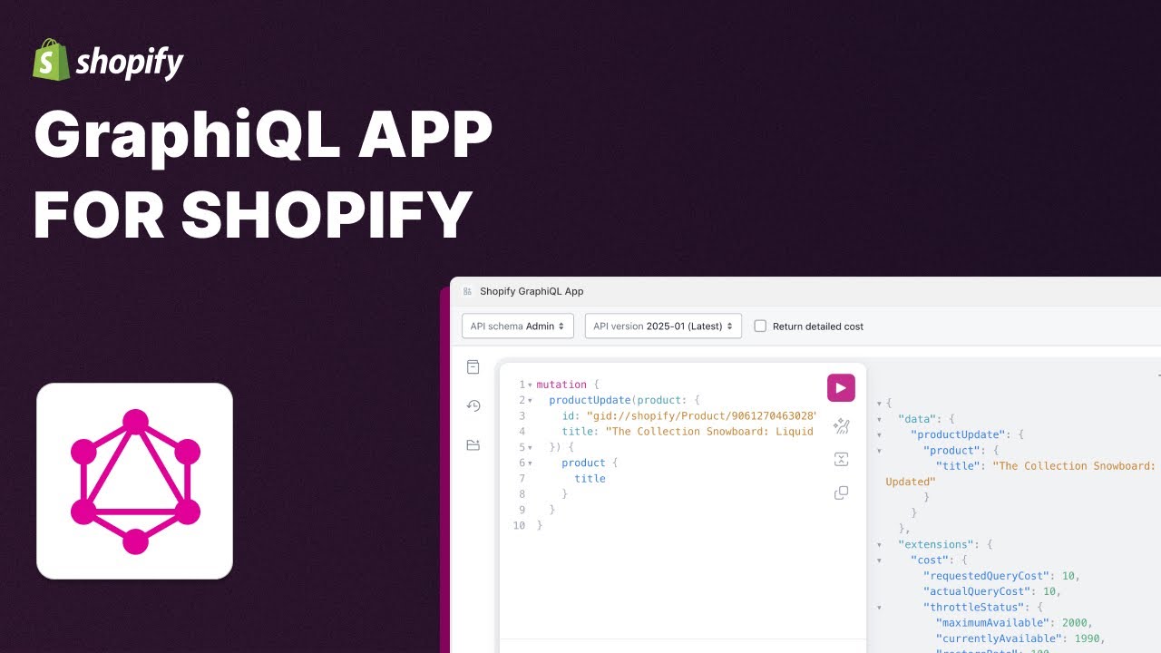Viewport: 1161px width, 653px height.
Task: Click the merge fragments icon
Action: (x=841, y=459)
